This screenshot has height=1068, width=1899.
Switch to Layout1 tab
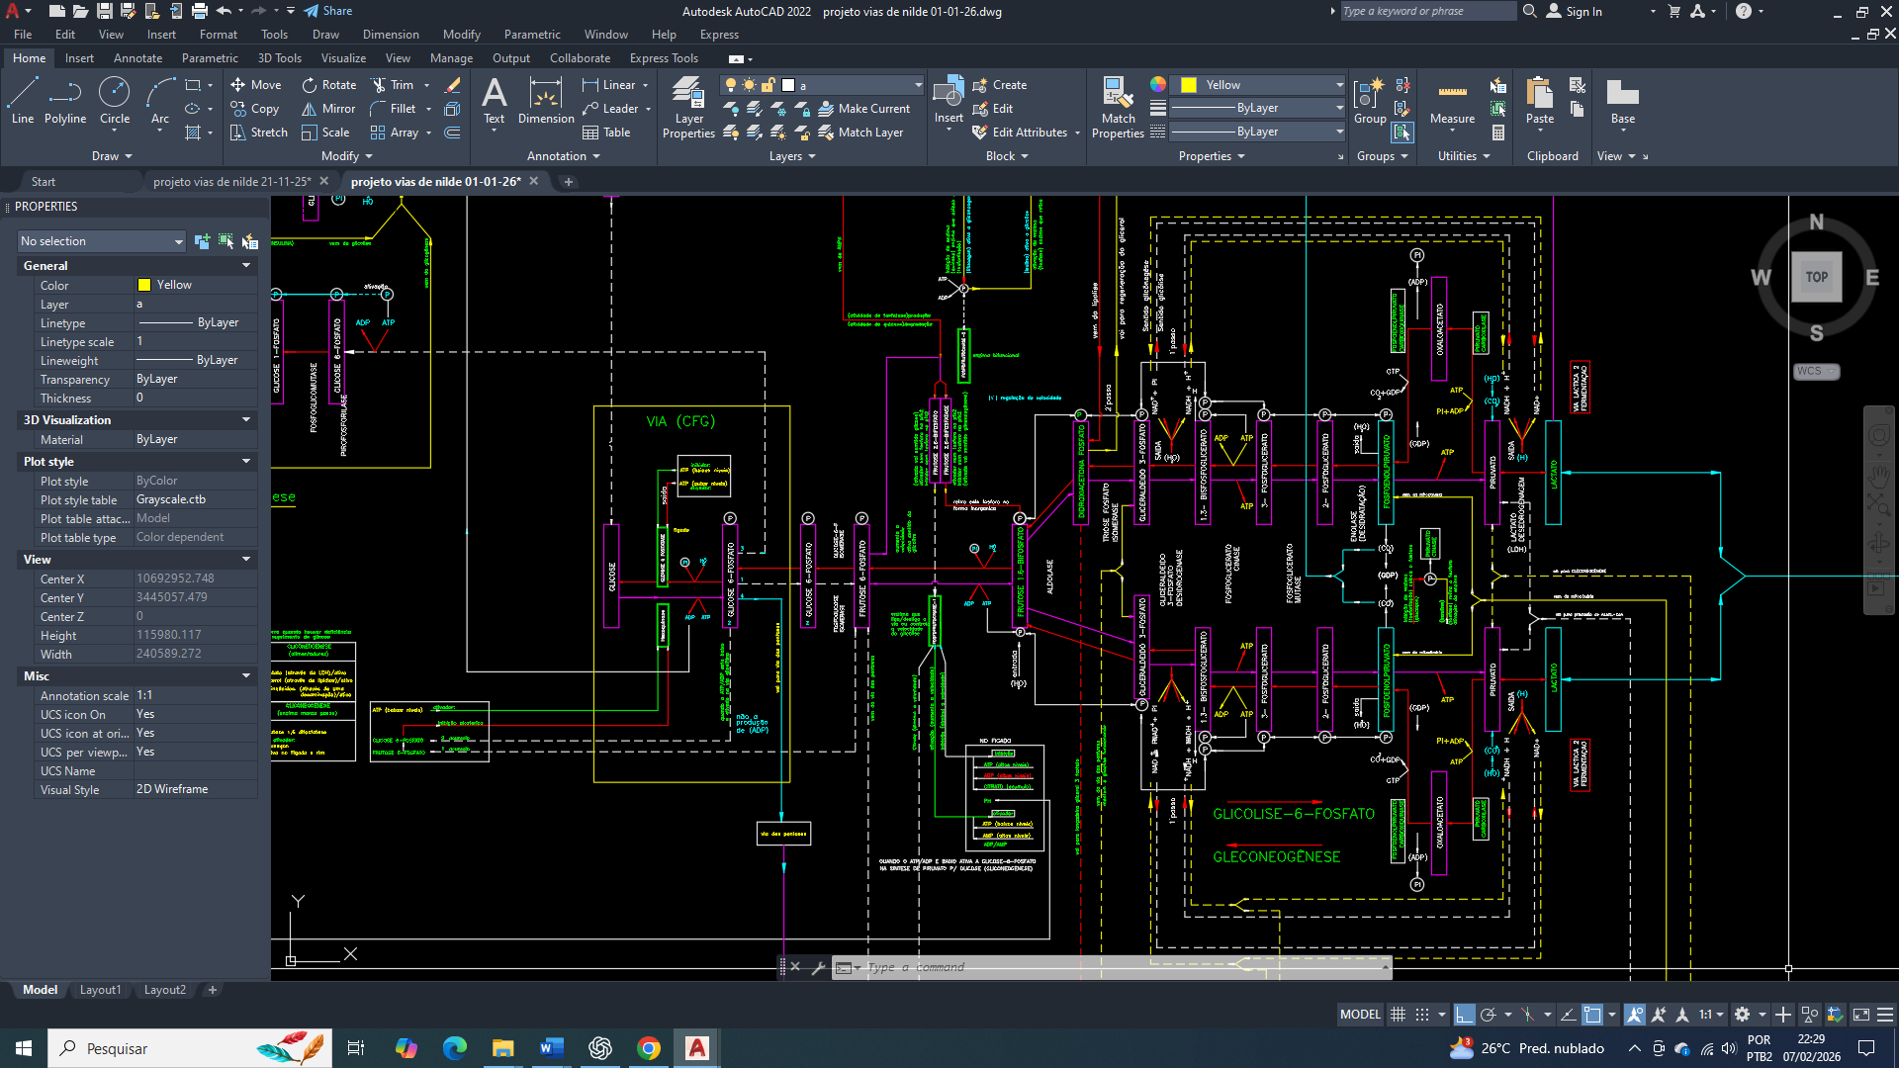click(100, 990)
